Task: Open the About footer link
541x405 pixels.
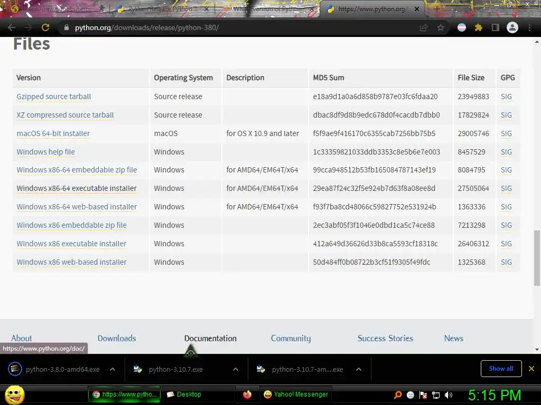Action: click(x=21, y=338)
